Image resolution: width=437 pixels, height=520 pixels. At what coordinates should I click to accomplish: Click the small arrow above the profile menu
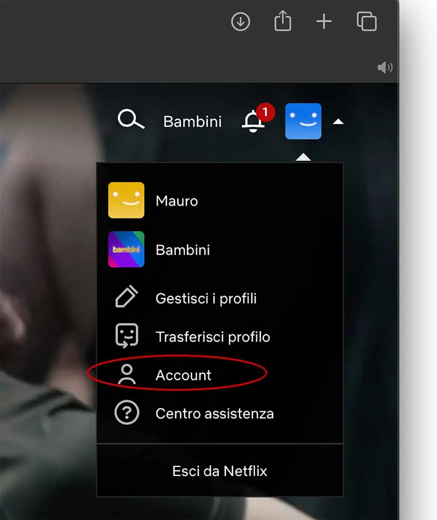click(304, 157)
